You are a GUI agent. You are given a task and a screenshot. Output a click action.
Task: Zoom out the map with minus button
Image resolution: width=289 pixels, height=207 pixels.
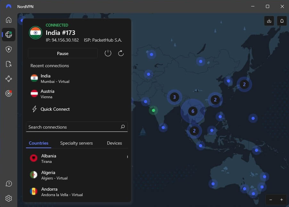(271, 200)
